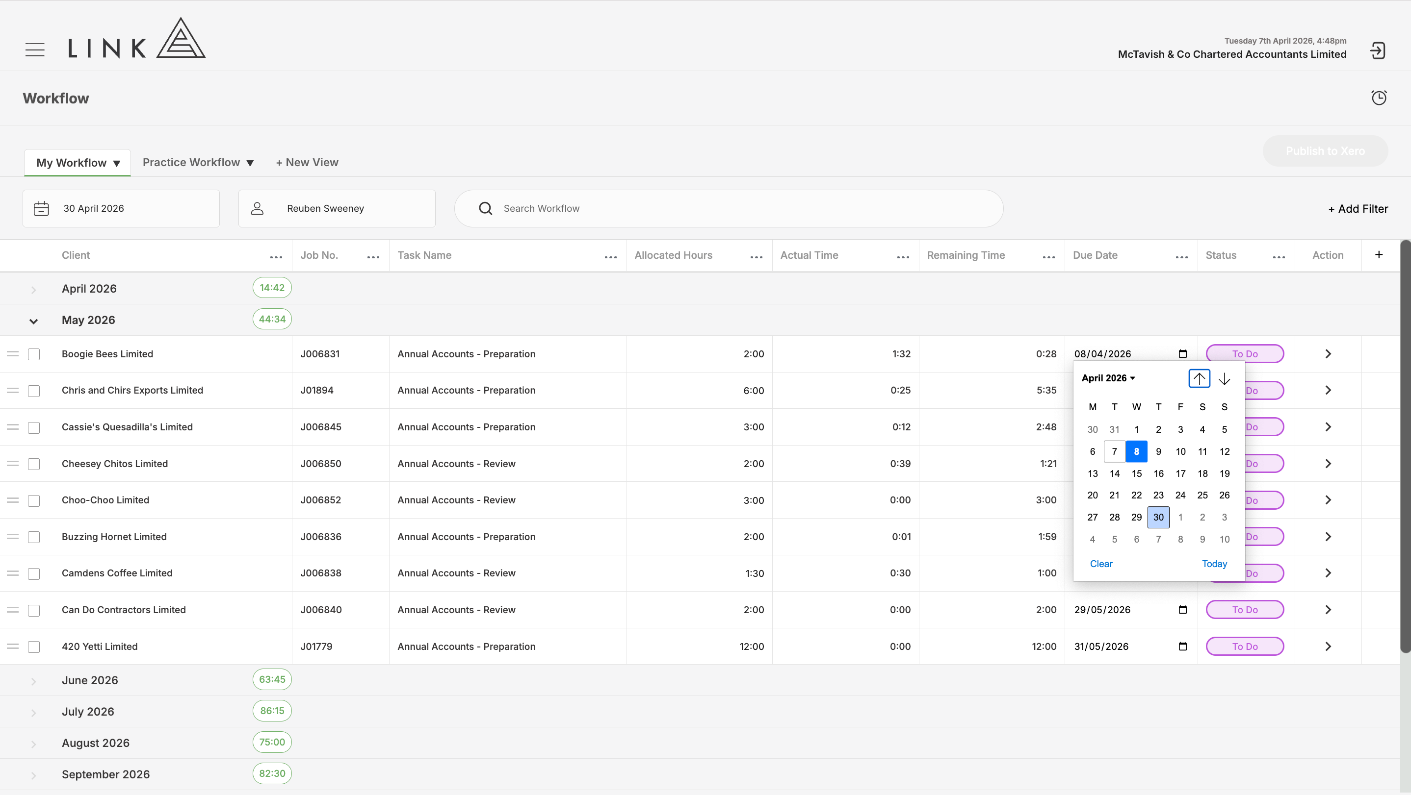This screenshot has height=795, width=1411.
Task: Open Due Date column options menu
Action: tap(1182, 257)
